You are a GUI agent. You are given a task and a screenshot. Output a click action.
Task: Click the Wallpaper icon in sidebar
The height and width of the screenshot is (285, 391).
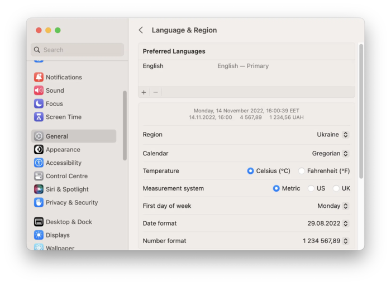[x=39, y=246]
